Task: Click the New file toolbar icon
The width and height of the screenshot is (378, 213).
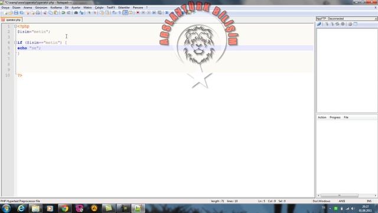Action: point(6,12)
